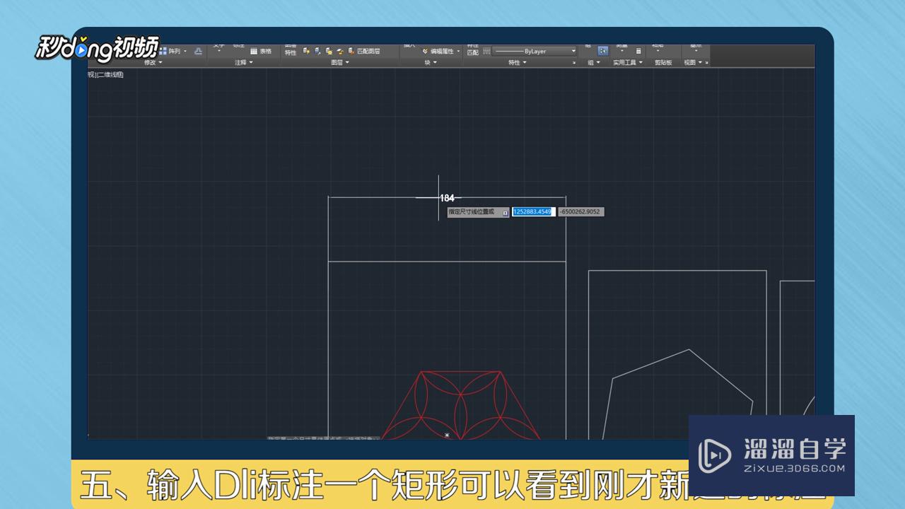
Task: Open the Array (阵列) dropdown arrow
Action: tap(185, 51)
